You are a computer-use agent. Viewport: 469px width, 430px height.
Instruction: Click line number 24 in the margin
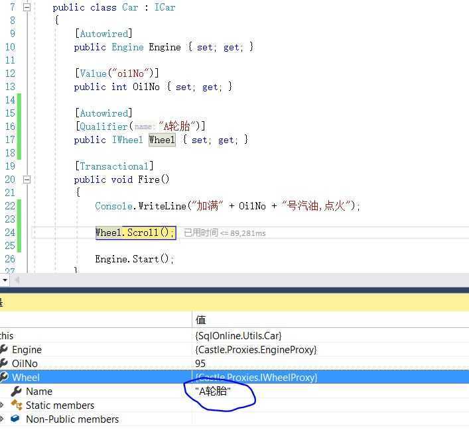(10, 232)
